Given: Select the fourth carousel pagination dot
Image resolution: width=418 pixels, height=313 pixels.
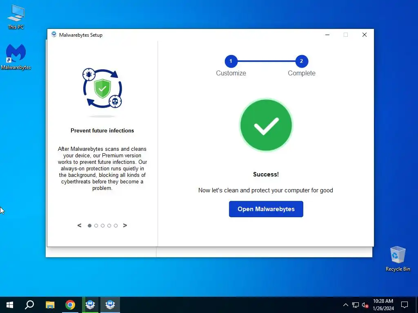Looking at the screenshot, I should click(109, 226).
